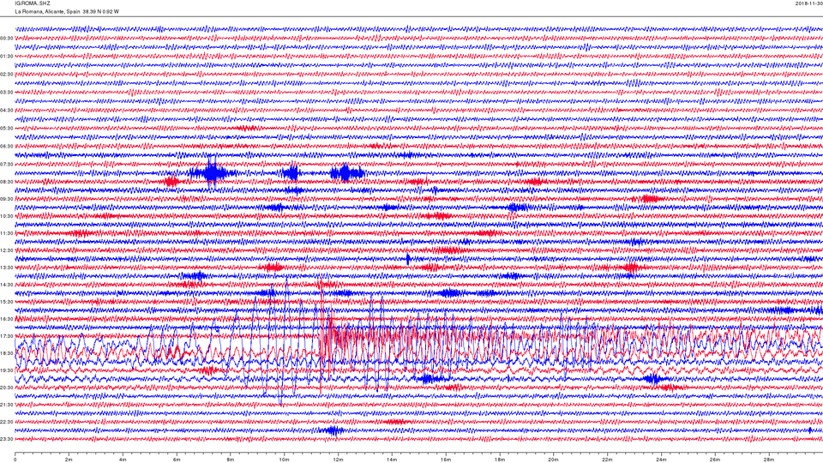Select the 09:30 trace time label
823x463 pixels.
tap(6, 199)
